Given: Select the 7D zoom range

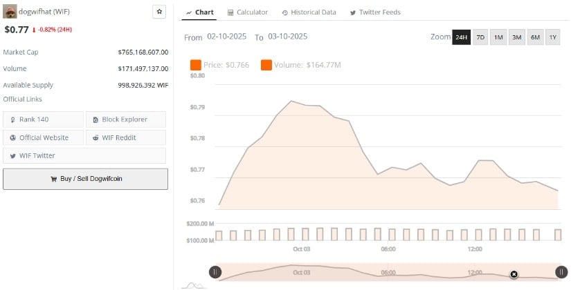Looking at the screenshot, I should point(480,37).
